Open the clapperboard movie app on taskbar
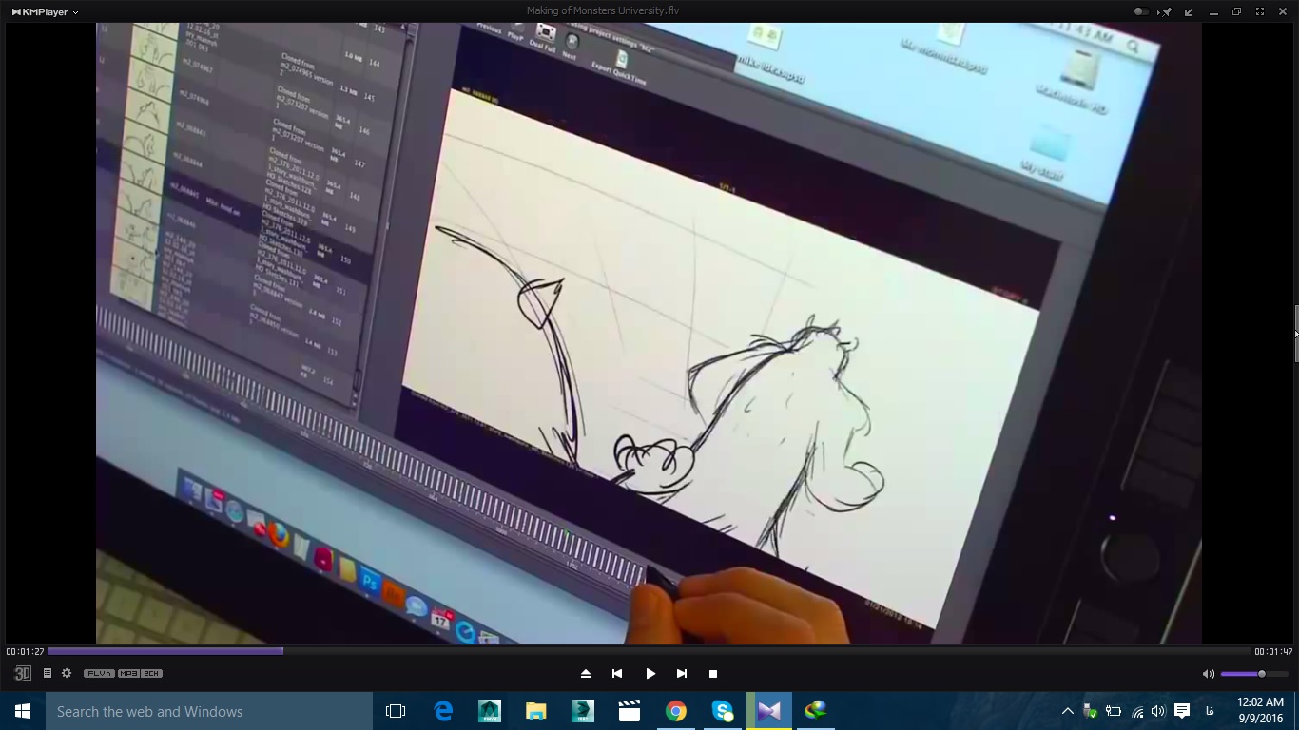The image size is (1299, 730). pyautogui.click(x=630, y=711)
